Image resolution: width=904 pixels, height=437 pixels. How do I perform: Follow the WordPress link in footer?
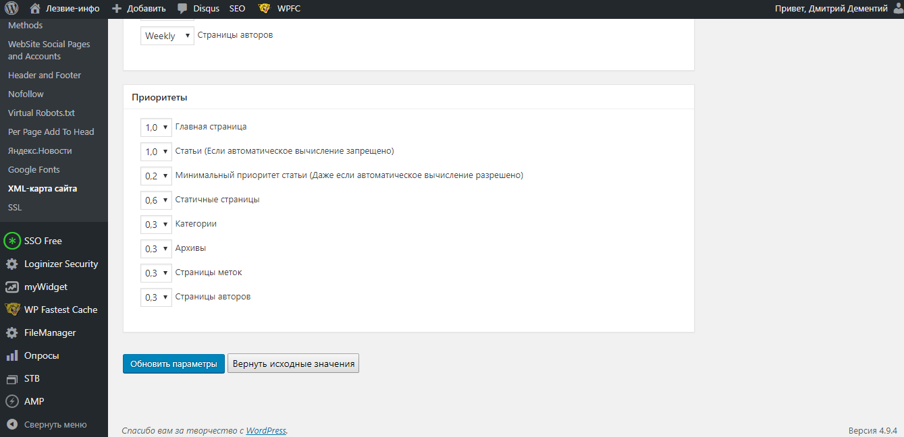pos(265,430)
